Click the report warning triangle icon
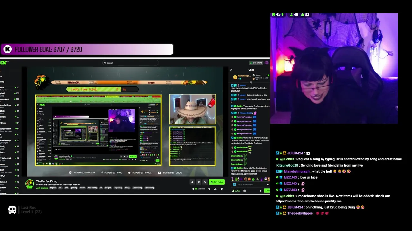The width and height of the screenshot is (412, 231). coord(215,189)
